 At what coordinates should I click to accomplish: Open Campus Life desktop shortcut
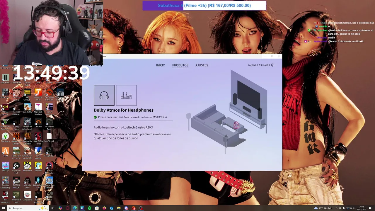27,196
